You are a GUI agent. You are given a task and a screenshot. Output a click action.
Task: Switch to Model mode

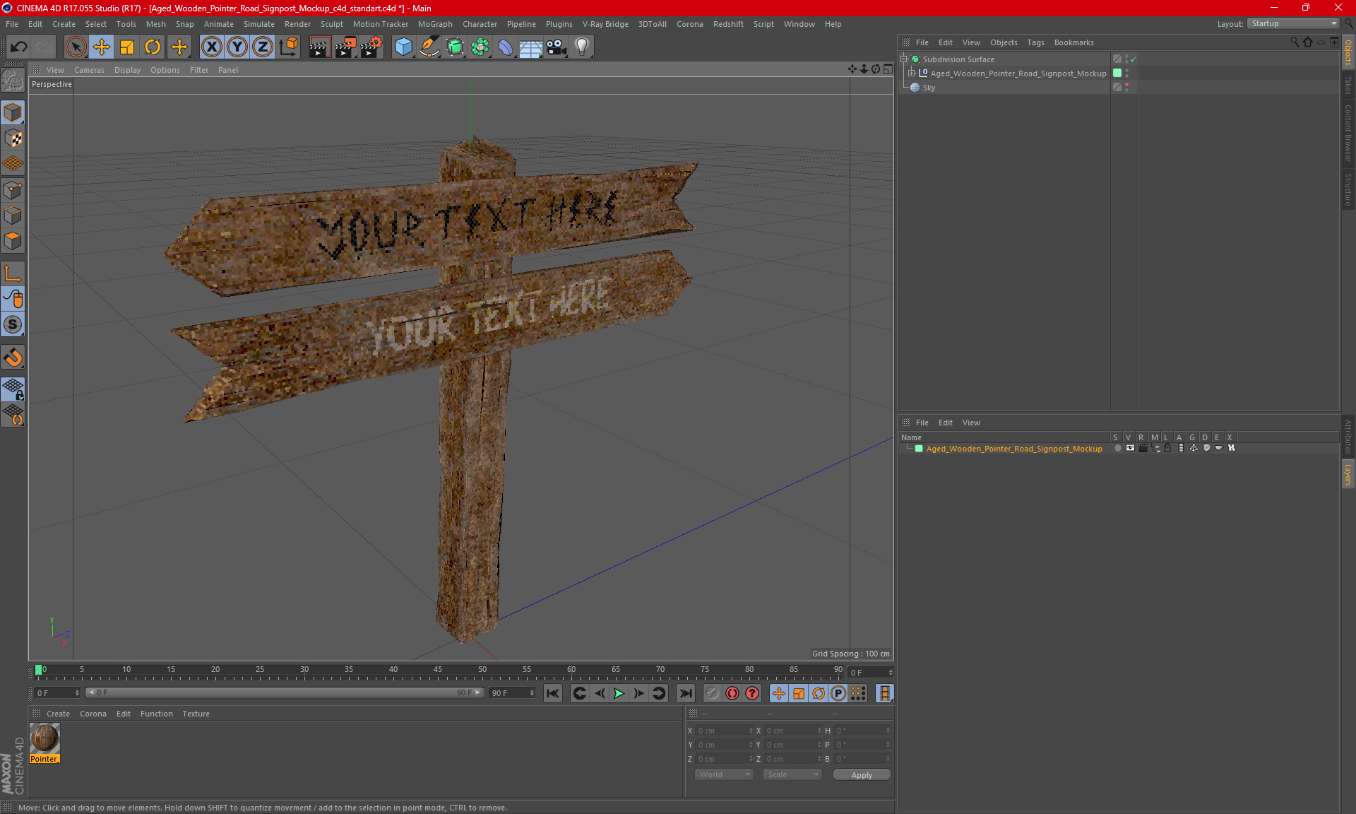click(13, 112)
